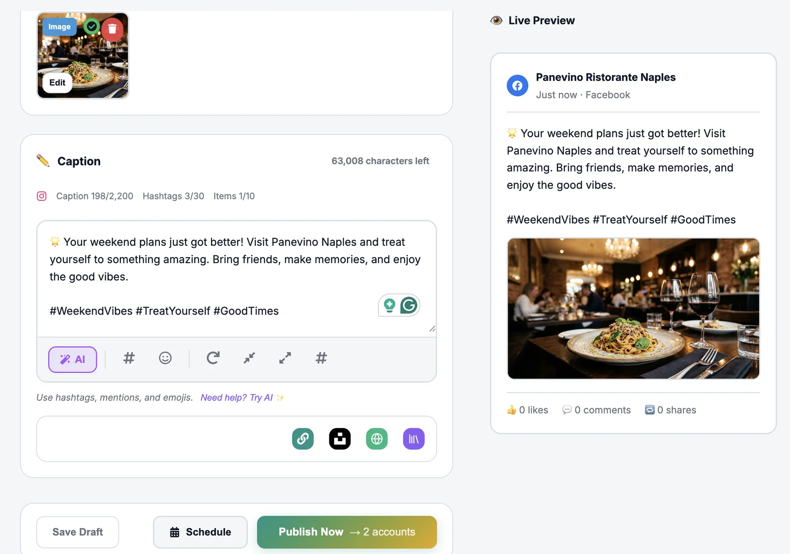This screenshot has width=790, height=554.
Task: Shorten caption with inward arrows icon
Action: click(x=249, y=358)
